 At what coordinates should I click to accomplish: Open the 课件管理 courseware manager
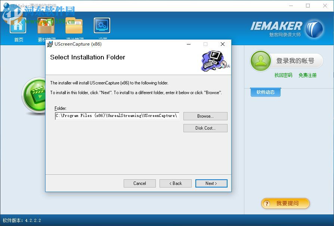click(74, 25)
